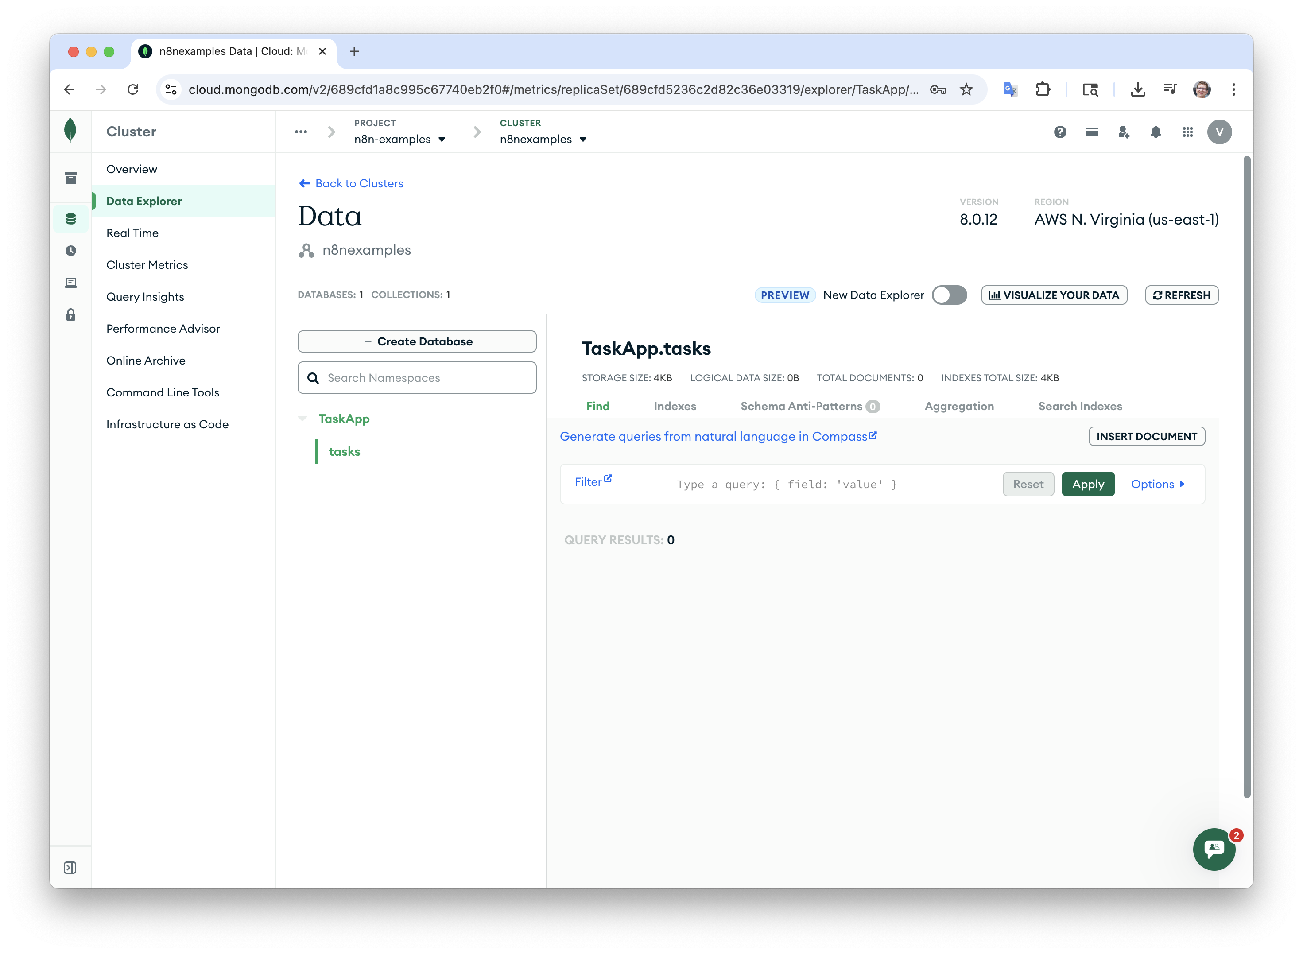The width and height of the screenshot is (1303, 954).
Task: Open the support chat bubble
Action: (1214, 849)
